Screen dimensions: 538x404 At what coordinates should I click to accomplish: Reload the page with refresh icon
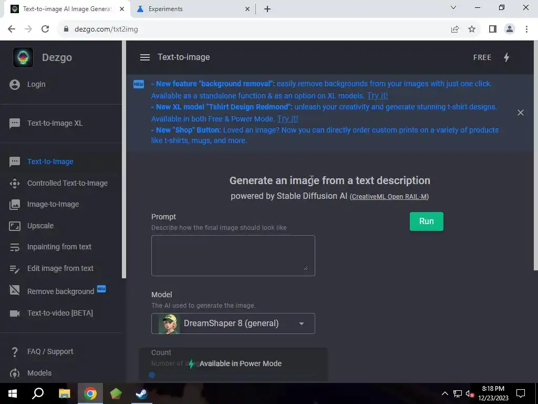point(45,29)
